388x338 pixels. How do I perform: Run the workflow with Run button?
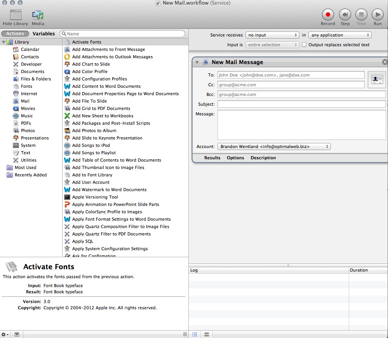click(378, 15)
